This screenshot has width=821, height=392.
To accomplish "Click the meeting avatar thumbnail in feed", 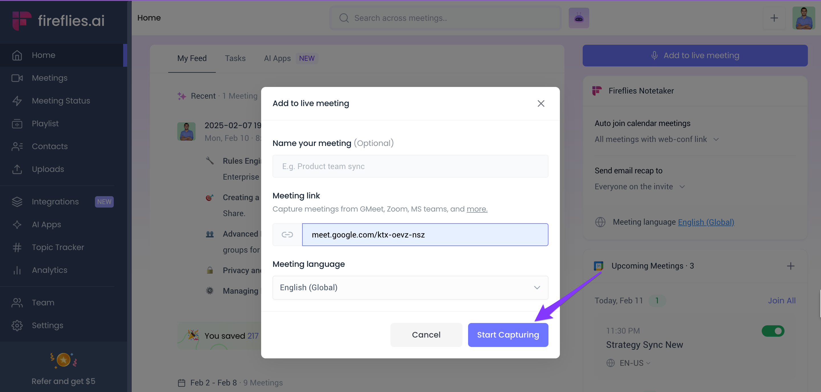I will 186,131.
